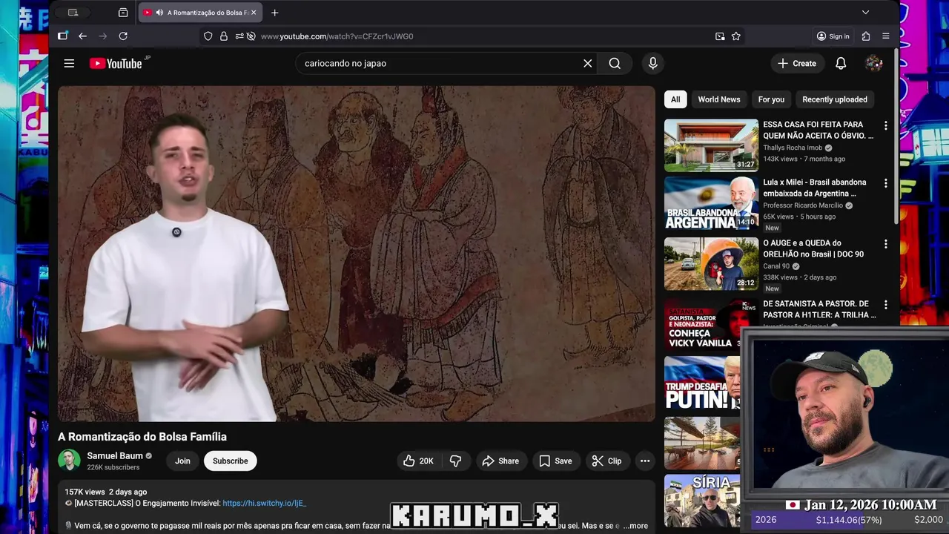Click the video title A Romantização do Bolsa Família
The height and width of the screenshot is (534, 949).
pos(142,437)
